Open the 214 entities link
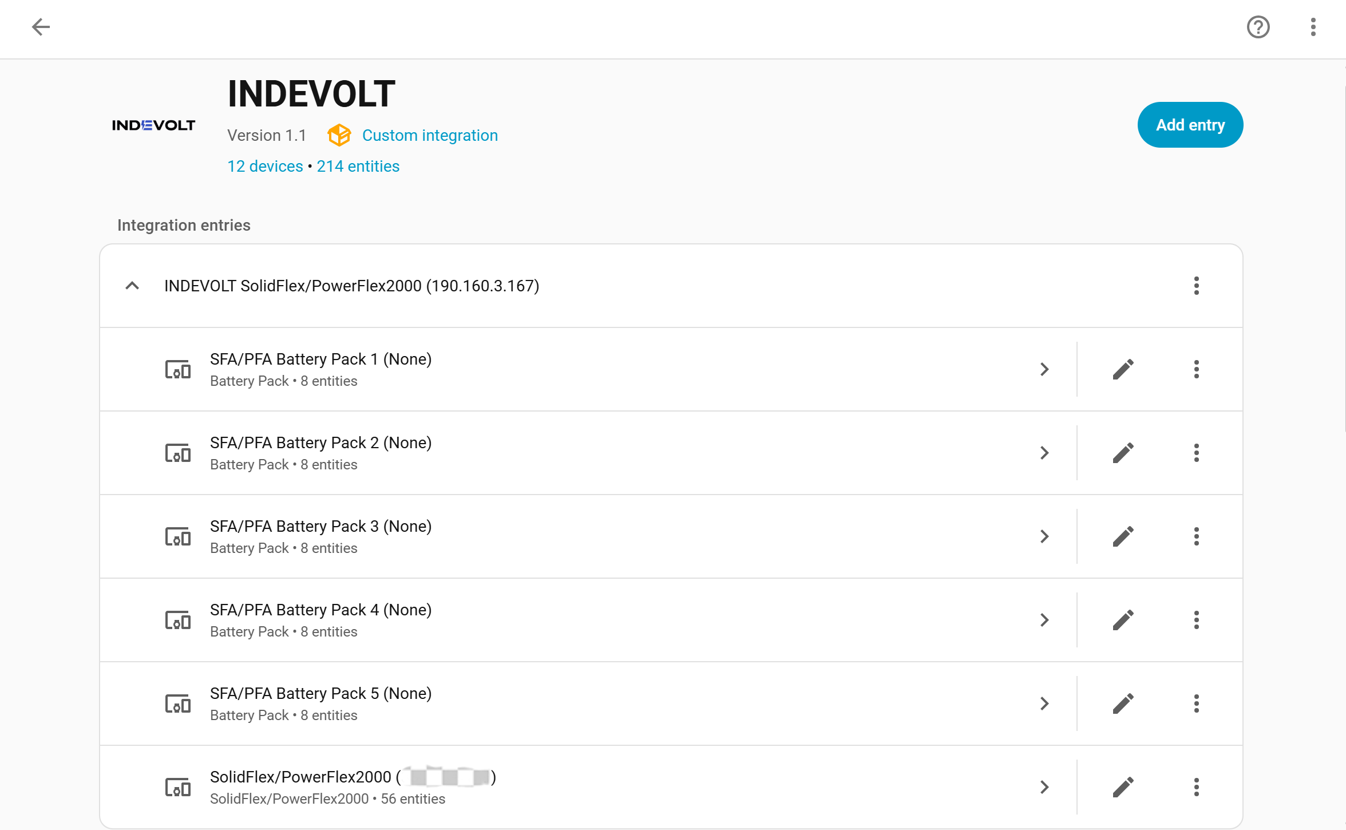 tap(358, 166)
